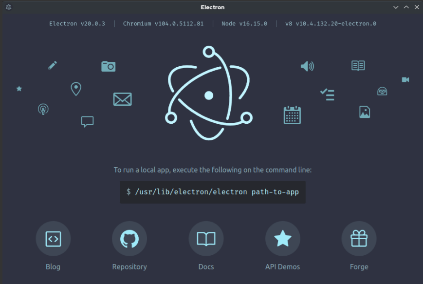Click the Repository text label
Image resolution: width=423 pixels, height=284 pixels.
click(129, 267)
